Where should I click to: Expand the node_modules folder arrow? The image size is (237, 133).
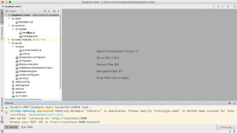coord(9,40)
